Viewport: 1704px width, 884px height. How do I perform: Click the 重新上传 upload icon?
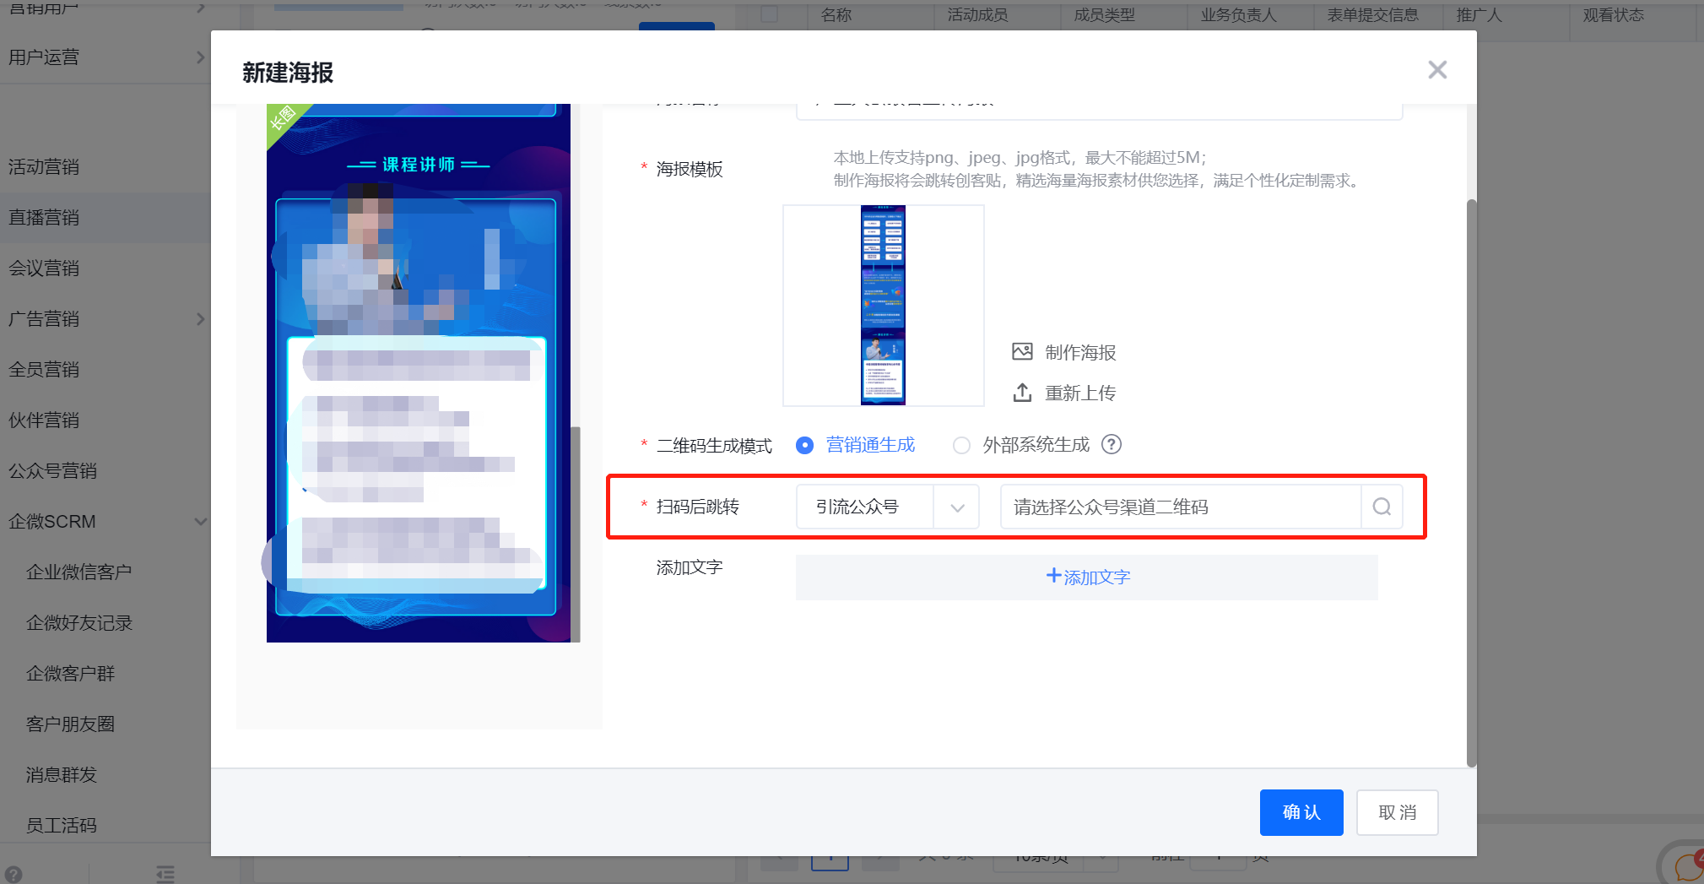tap(1022, 393)
